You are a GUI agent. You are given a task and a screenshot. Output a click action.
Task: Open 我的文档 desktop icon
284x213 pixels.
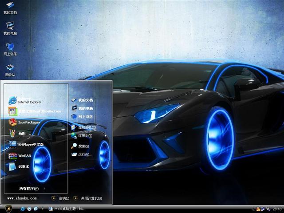pos(10,8)
